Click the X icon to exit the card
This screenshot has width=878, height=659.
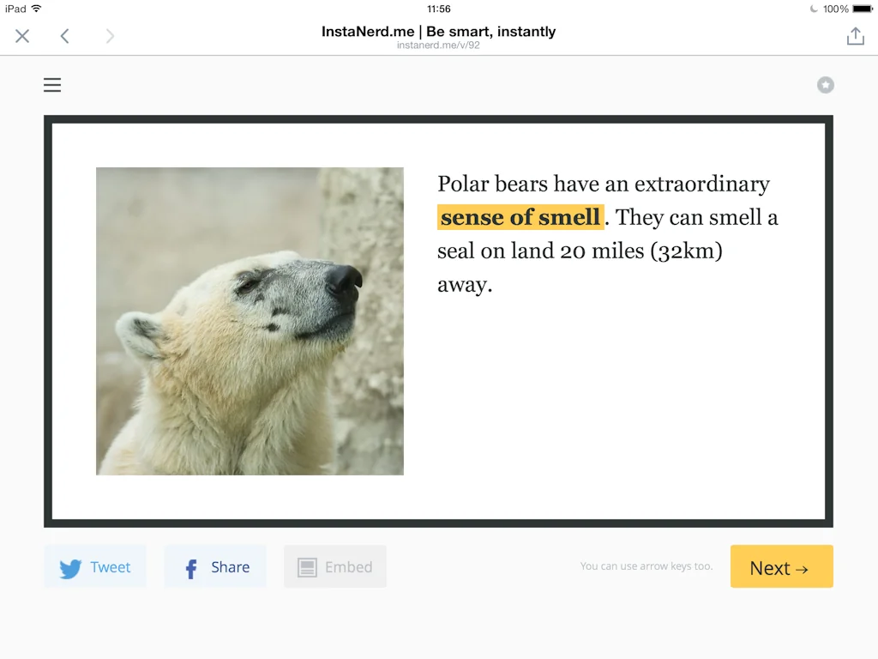coord(22,36)
